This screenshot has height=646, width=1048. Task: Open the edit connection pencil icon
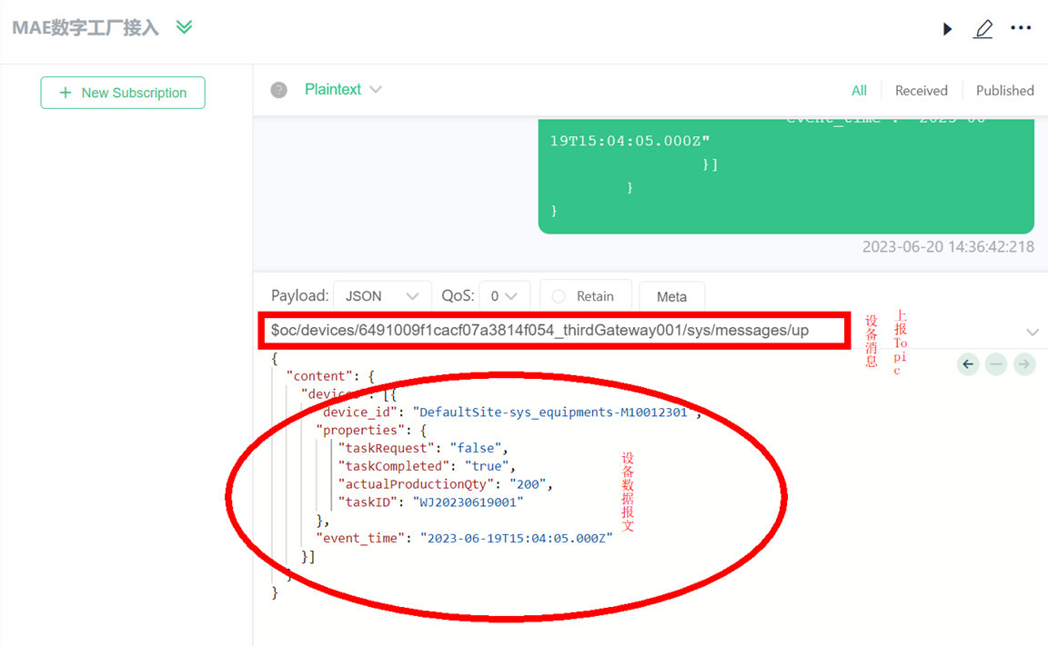(x=983, y=29)
